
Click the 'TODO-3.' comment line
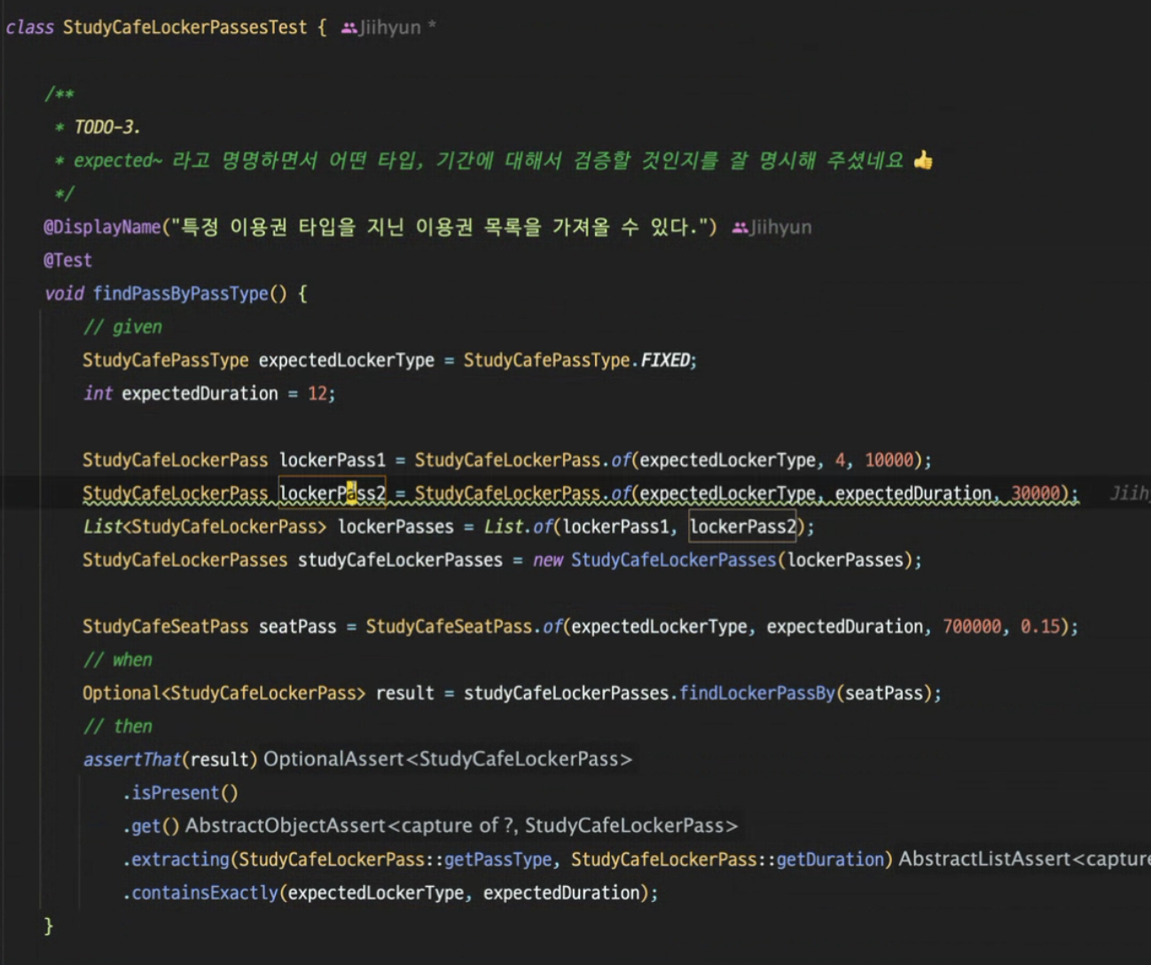click(x=106, y=127)
